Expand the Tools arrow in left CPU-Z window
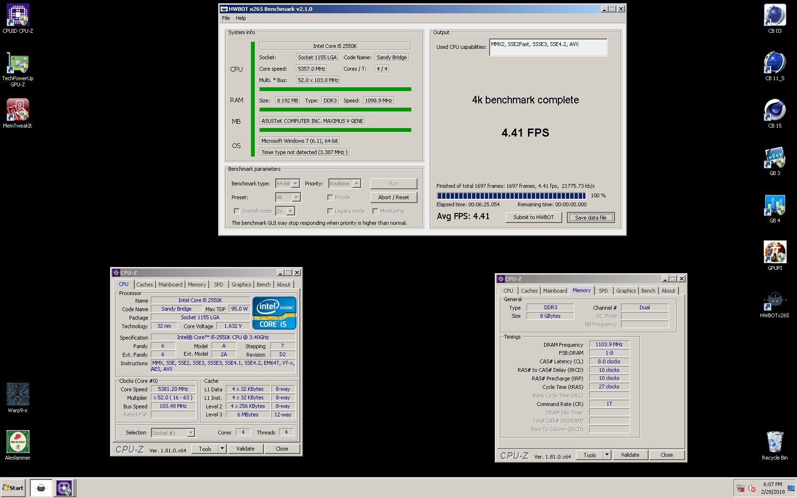Image resolution: width=797 pixels, height=498 pixels. [x=222, y=449]
